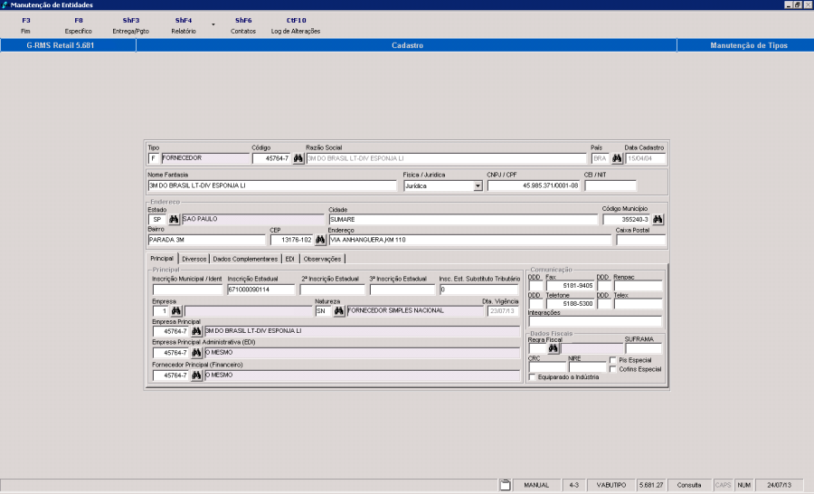Click the clipboard icon in status bar

[505, 485]
